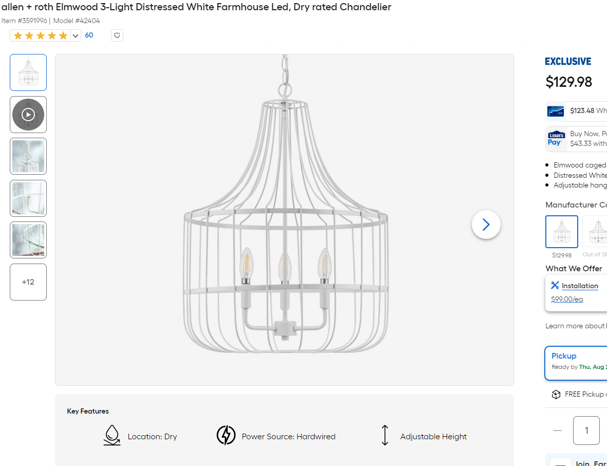Click the Adjustable Height arrow icon
Viewport: 607px width, 466px height.
click(x=385, y=436)
